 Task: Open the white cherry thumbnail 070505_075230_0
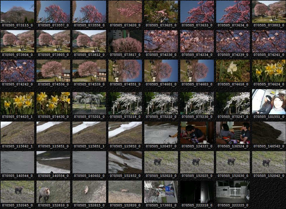tap(197, 103)
